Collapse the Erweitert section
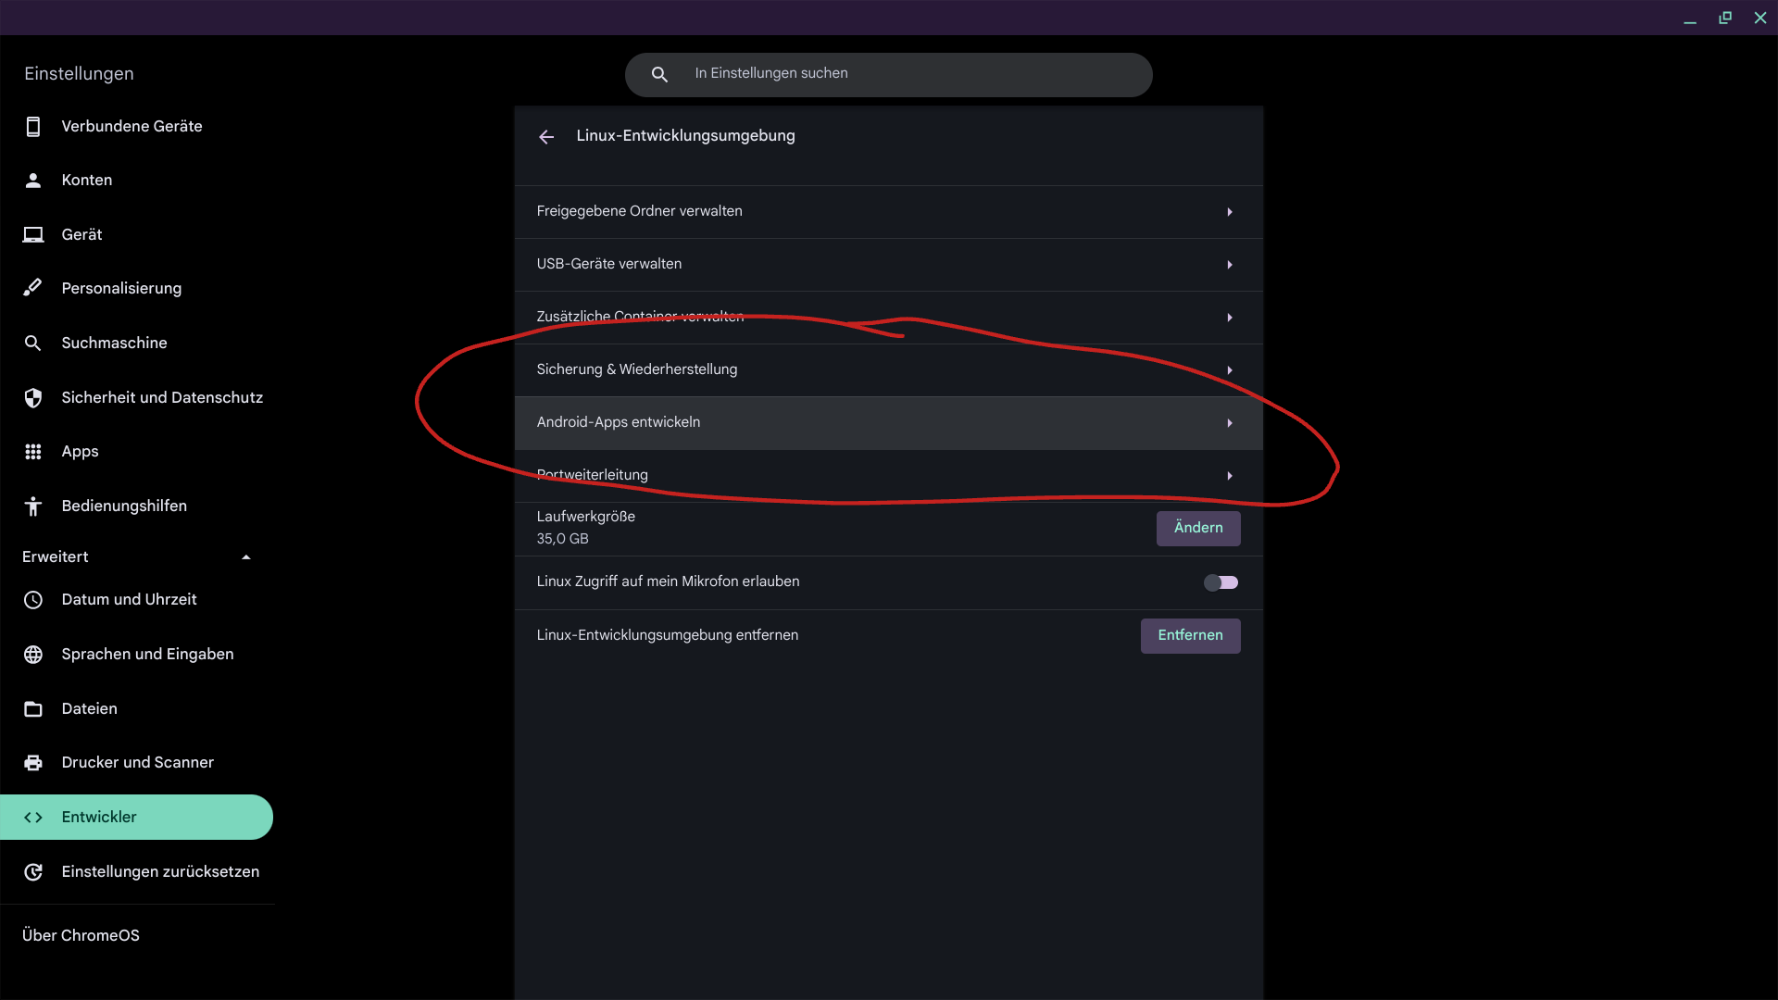Screen dimensions: 1778x1000 pos(246,557)
